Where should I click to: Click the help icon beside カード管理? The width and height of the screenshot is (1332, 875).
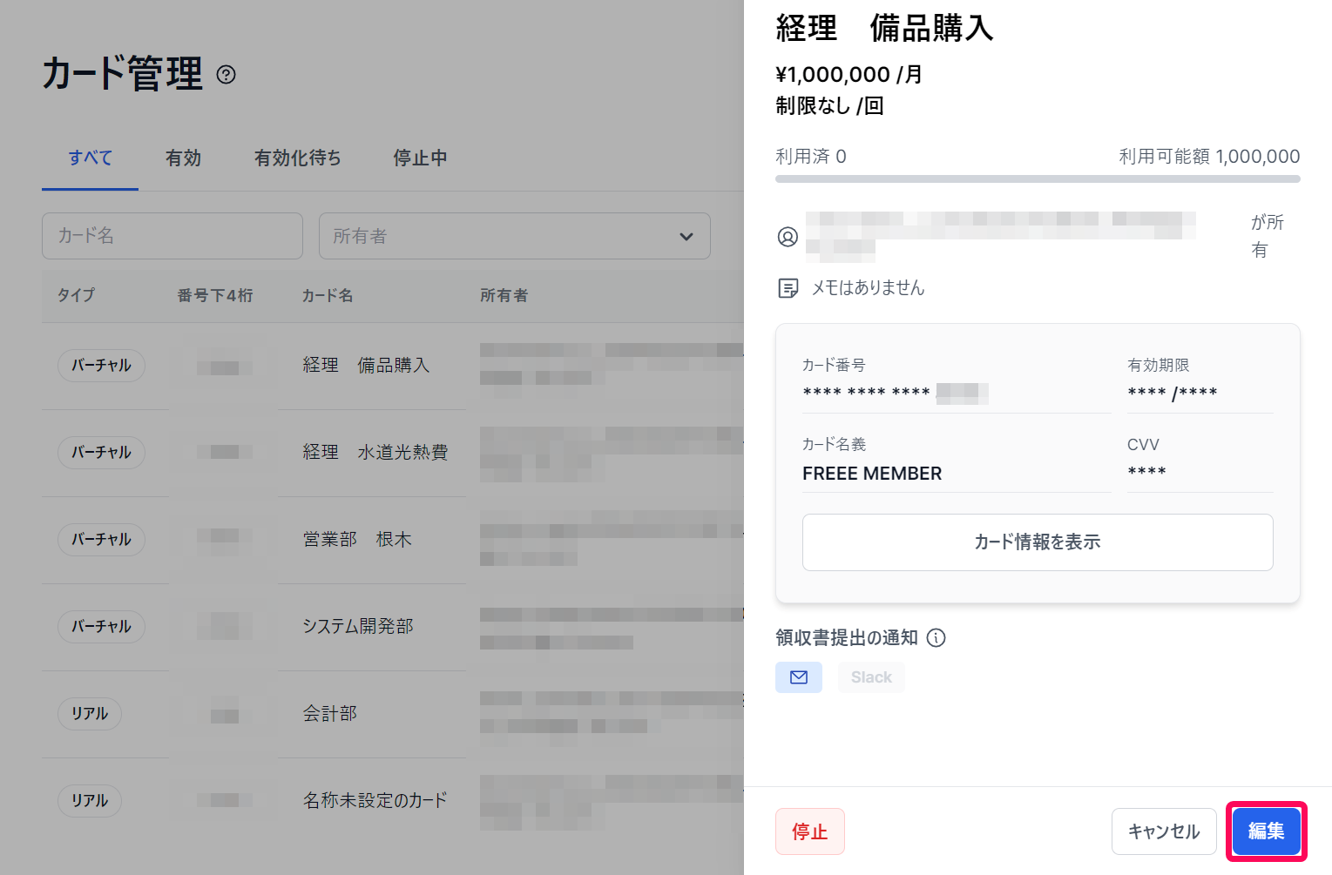coord(226,75)
